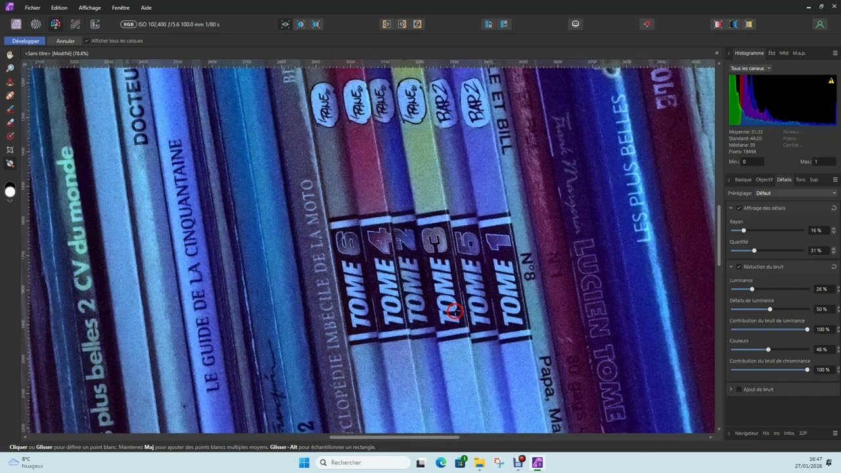The width and height of the screenshot is (841, 473).
Task: Adjust the Rayon value stepper arrows
Action: click(x=834, y=231)
